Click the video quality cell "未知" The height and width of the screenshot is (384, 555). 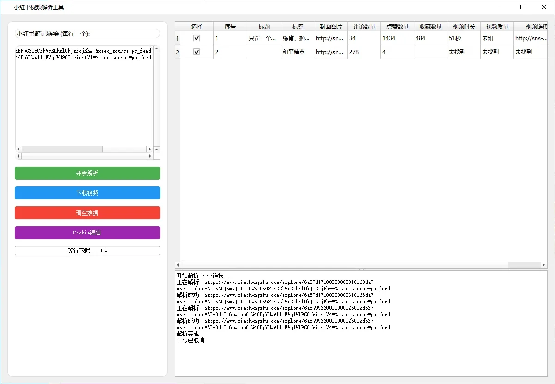[497, 38]
